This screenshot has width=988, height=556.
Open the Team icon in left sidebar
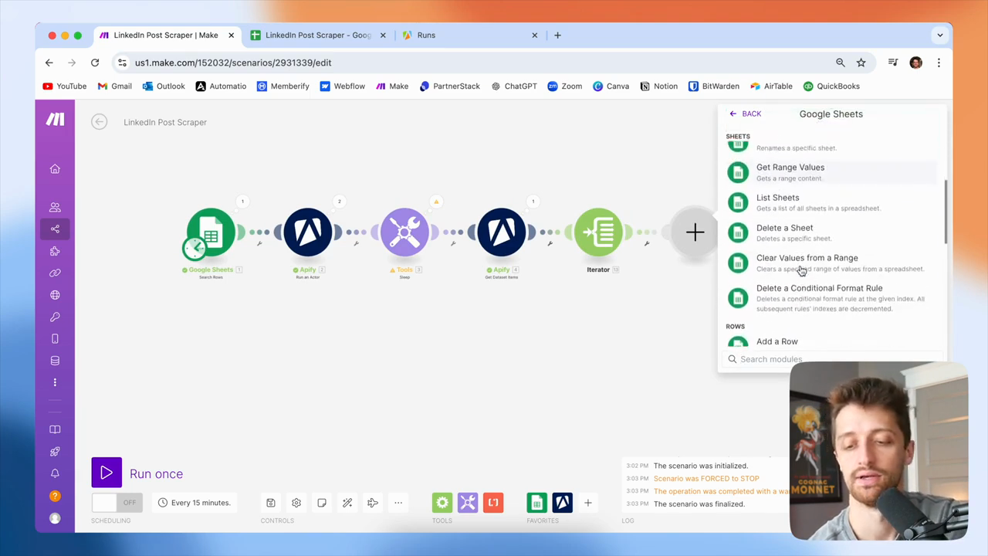55,207
